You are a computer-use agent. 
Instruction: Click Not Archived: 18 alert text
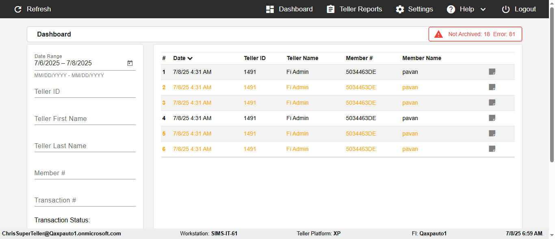(x=469, y=34)
